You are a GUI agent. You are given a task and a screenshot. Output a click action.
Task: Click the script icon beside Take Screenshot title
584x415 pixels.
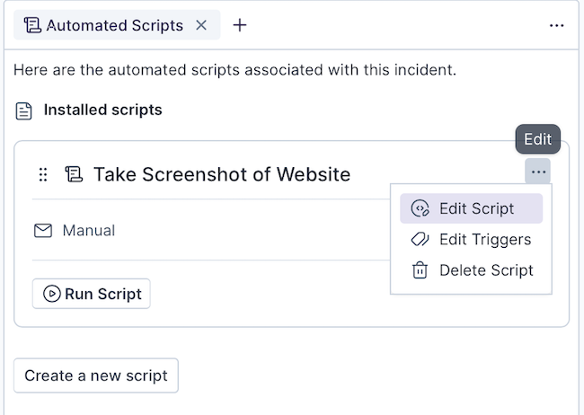[x=73, y=174]
